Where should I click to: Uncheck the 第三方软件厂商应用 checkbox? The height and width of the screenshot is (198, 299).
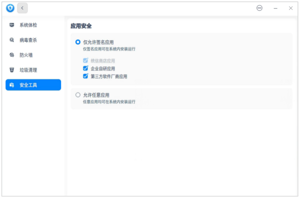[x=85, y=76]
